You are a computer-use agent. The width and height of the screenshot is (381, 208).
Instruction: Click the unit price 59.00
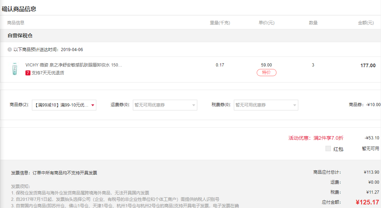pyautogui.click(x=266, y=65)
